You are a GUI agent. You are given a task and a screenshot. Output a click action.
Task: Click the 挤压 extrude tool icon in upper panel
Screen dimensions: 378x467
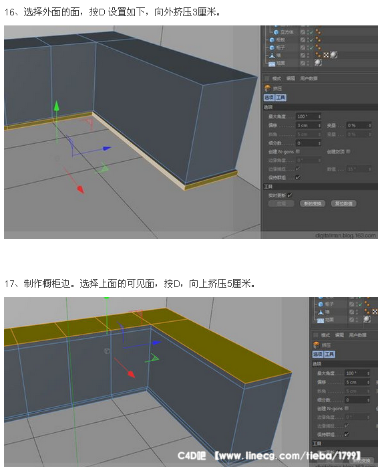pos(267,88)
